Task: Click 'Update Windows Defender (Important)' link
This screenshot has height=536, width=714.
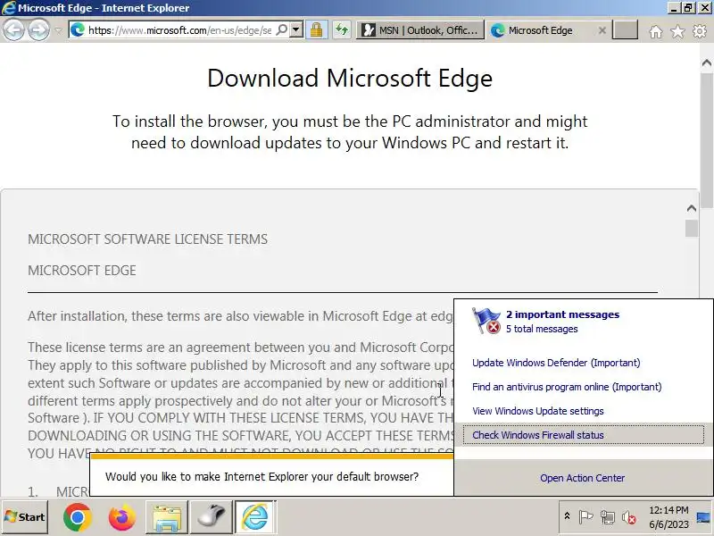Action: [556, 363]
